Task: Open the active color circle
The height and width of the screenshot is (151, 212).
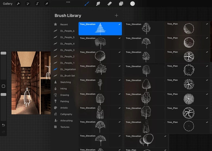Action: 132,4
